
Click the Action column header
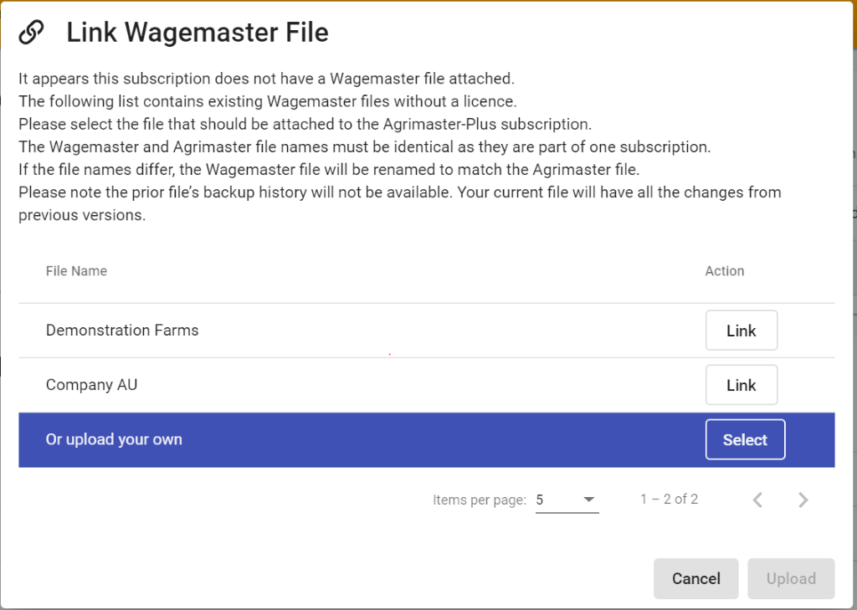click(x=724, y=271)
